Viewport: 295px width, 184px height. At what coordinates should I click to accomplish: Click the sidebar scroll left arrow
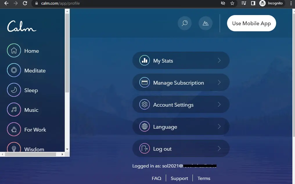click(2, 154)
